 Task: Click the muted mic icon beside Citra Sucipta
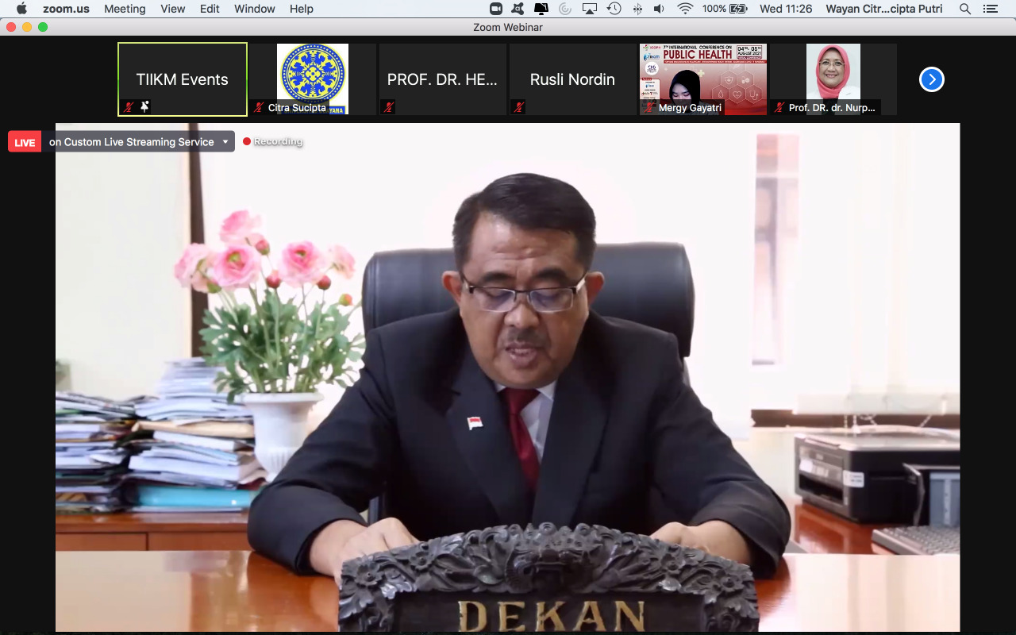pos(259,107)
